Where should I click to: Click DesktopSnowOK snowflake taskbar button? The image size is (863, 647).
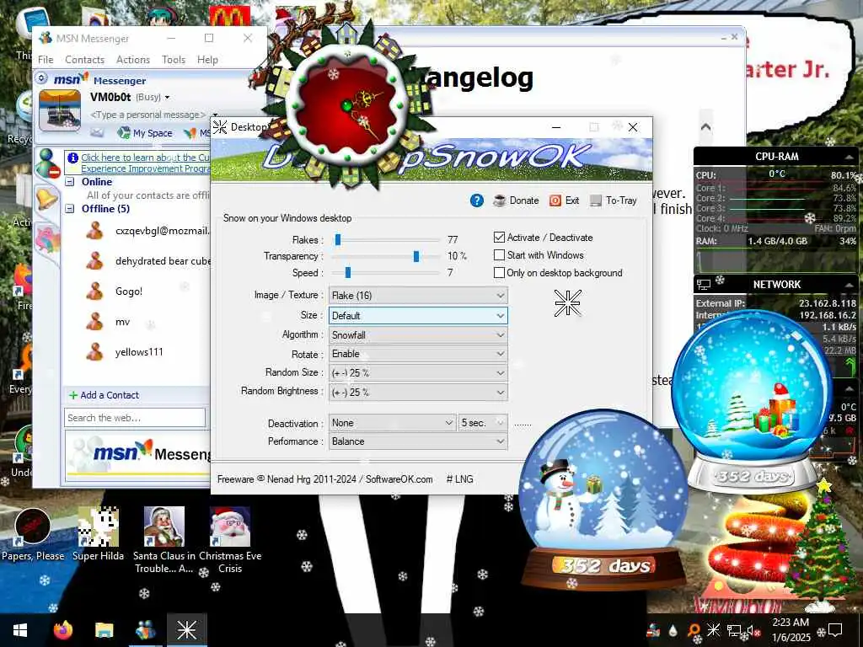click(186, 630)
